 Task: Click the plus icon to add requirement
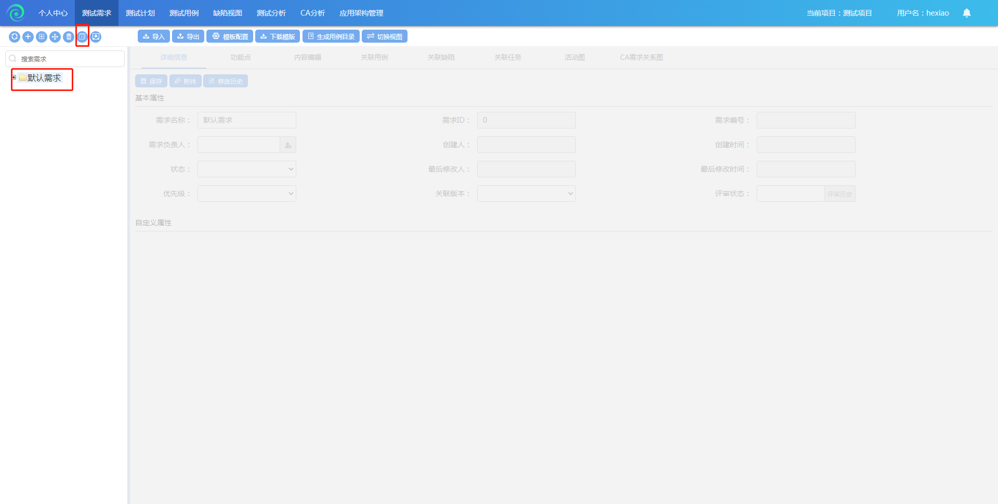28,37
